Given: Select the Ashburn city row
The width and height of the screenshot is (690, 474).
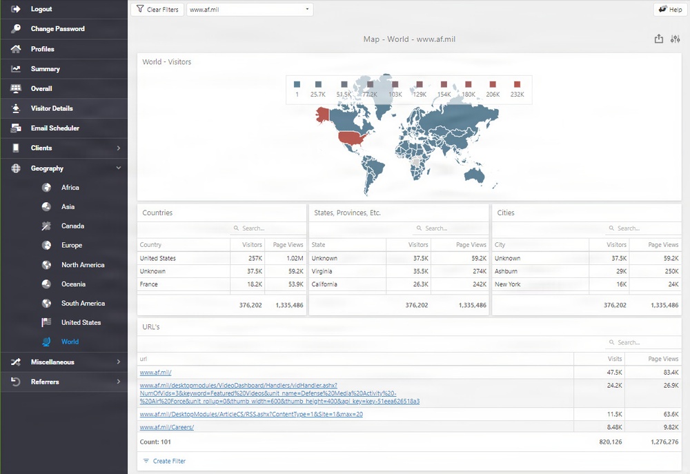Looking at the screenshot, I should point(586,271).
